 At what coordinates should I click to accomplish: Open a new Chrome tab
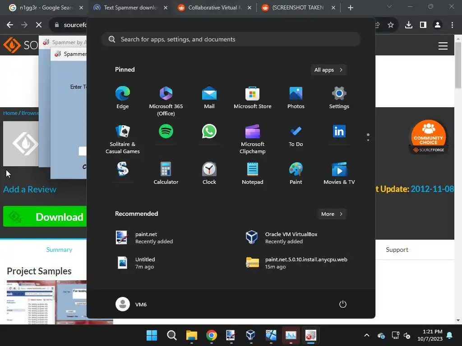pos(350,8)
